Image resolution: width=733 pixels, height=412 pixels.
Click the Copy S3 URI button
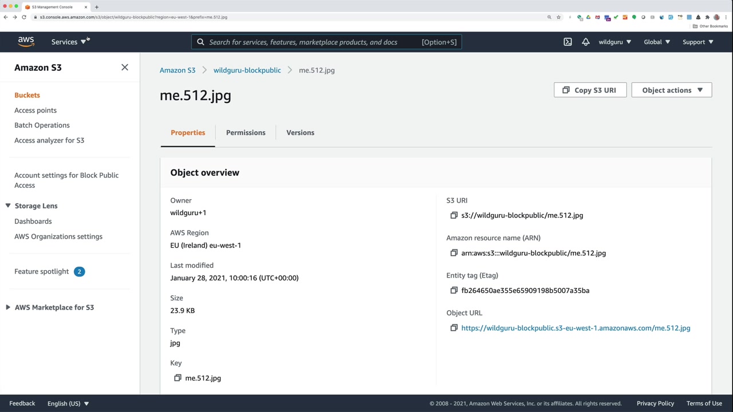point(590,90)
